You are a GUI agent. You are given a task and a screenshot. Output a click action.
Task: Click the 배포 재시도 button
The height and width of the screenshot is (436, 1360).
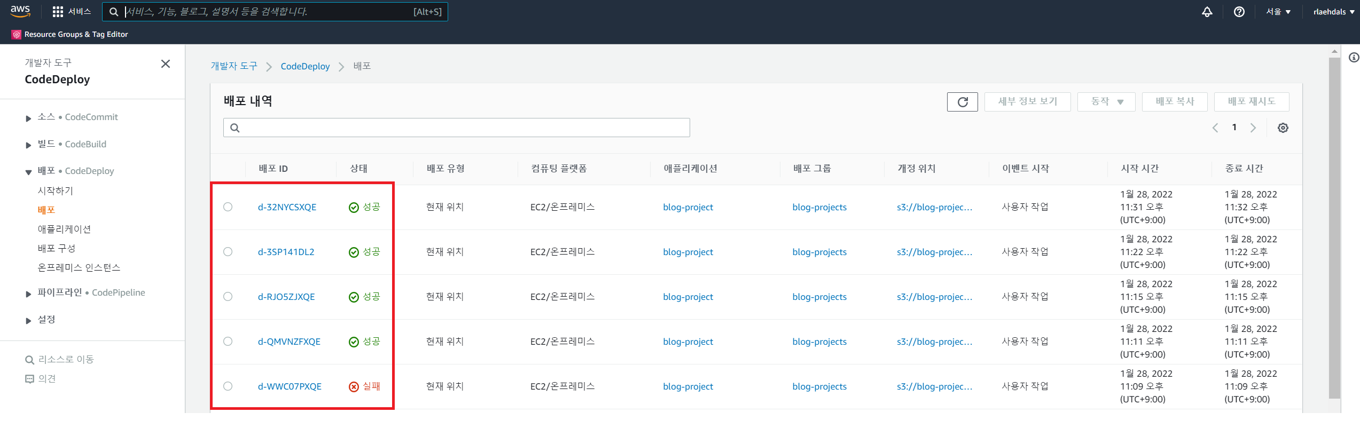pyautogui.click(x=1252, y=102)
